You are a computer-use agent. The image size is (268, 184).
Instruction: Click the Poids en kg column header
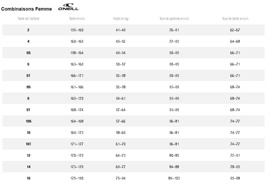[121, 19]
